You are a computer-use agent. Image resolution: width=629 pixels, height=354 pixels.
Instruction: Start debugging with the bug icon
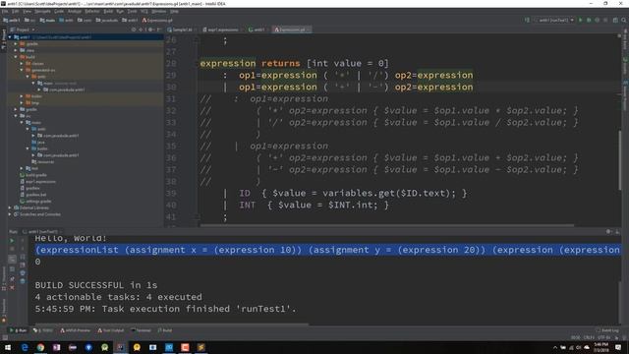(589, 20)
